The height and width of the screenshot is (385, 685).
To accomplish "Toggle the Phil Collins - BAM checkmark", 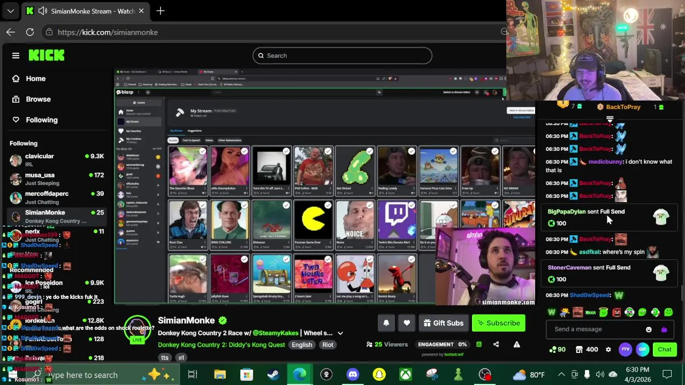I will coord(328,151).
